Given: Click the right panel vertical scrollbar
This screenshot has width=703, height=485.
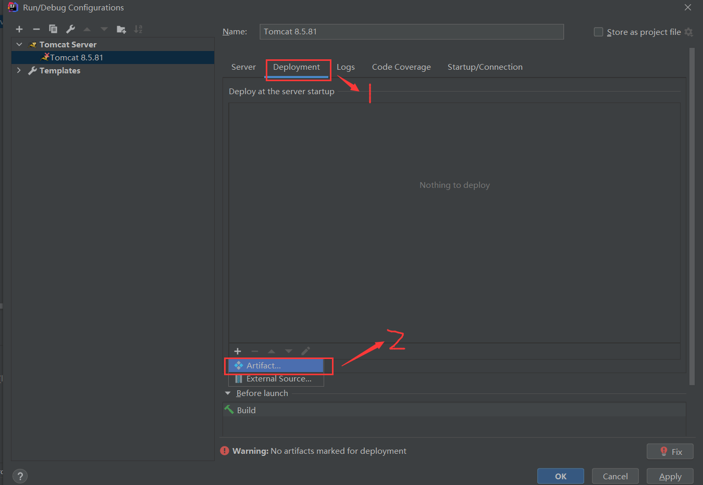Looking at the screenshot, I should pos(692,216).
